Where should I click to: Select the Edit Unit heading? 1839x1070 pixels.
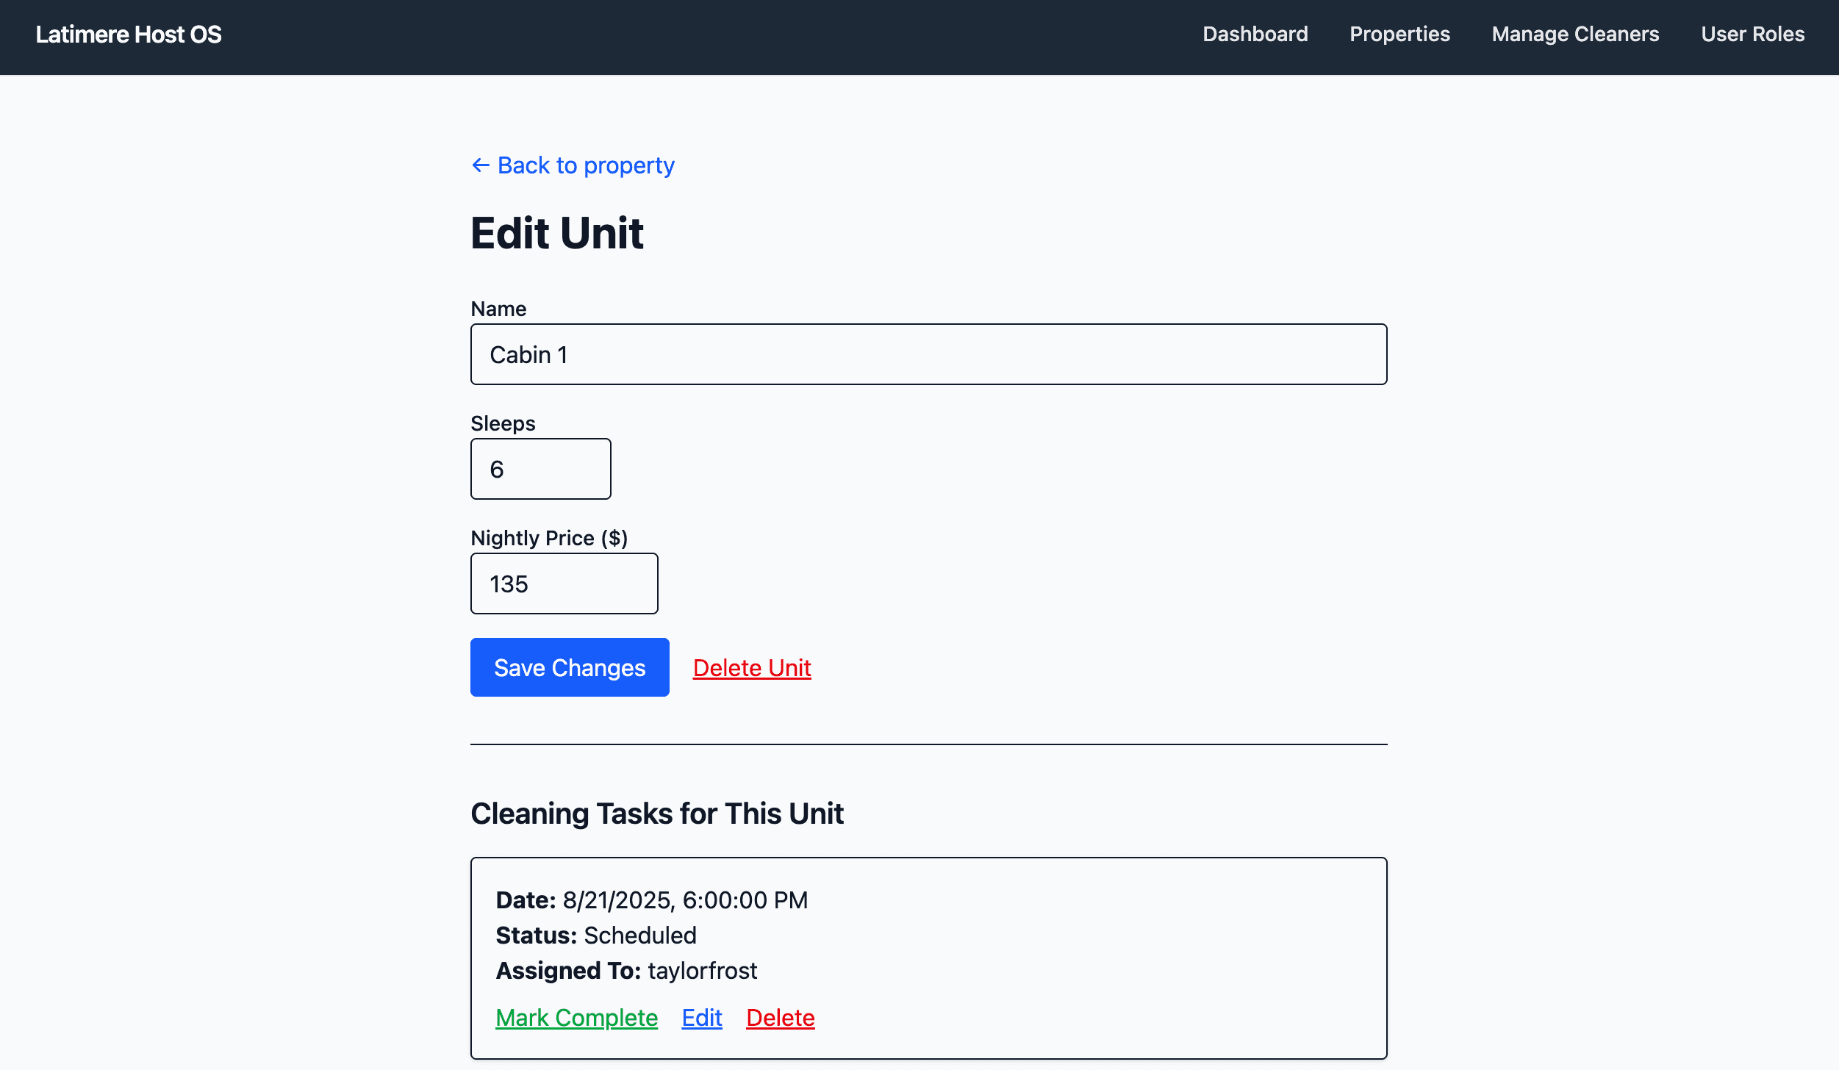[557, 233]
